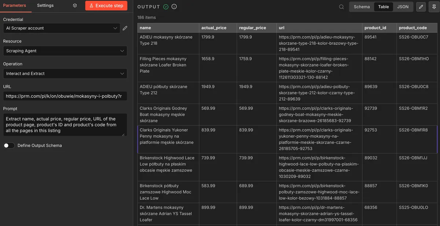
Task: Click product ID 68356 cell
Action: (379, 214)
